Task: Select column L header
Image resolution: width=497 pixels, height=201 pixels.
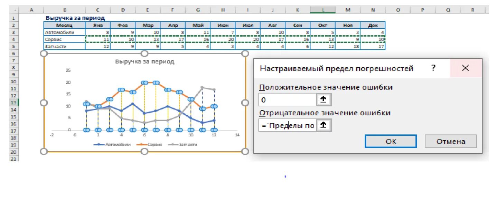Action: pyautogui.click(x=322, y=10)
